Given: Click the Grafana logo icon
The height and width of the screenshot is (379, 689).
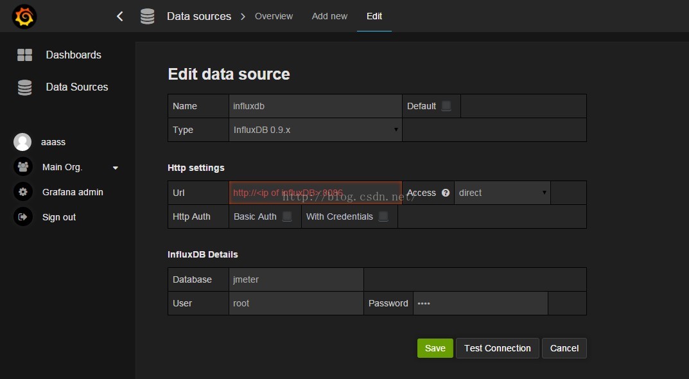Looking at the screenshot, I should tap(24, 17).
